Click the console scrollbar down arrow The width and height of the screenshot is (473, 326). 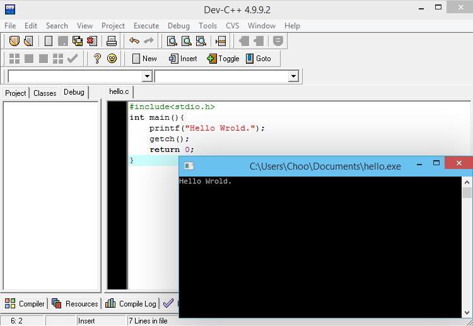[467, 312]
